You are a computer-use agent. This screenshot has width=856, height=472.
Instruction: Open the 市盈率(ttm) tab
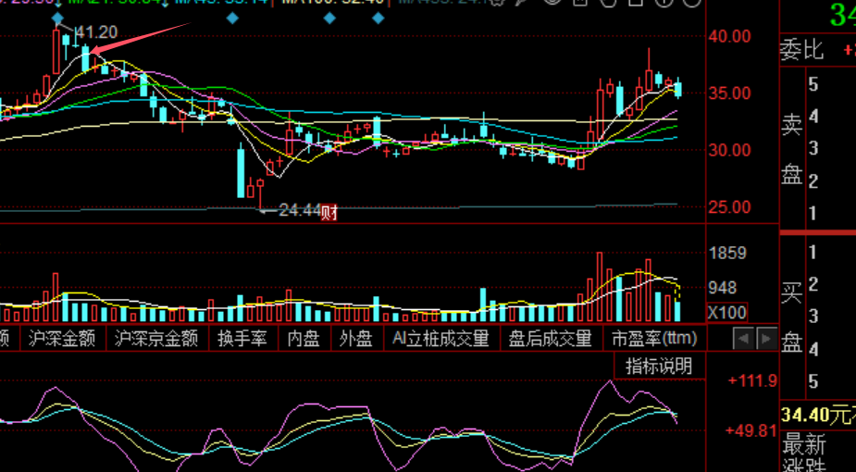(x=653, y=339)
